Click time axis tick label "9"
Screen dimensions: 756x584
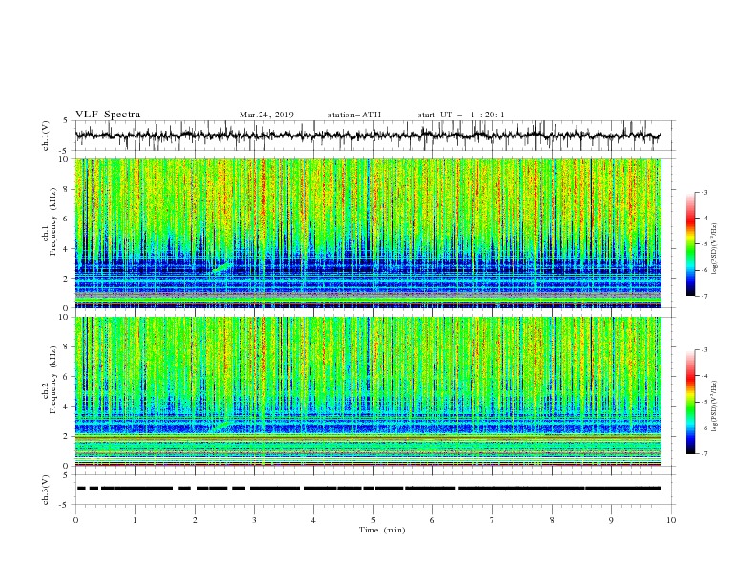tap(611, 520)
